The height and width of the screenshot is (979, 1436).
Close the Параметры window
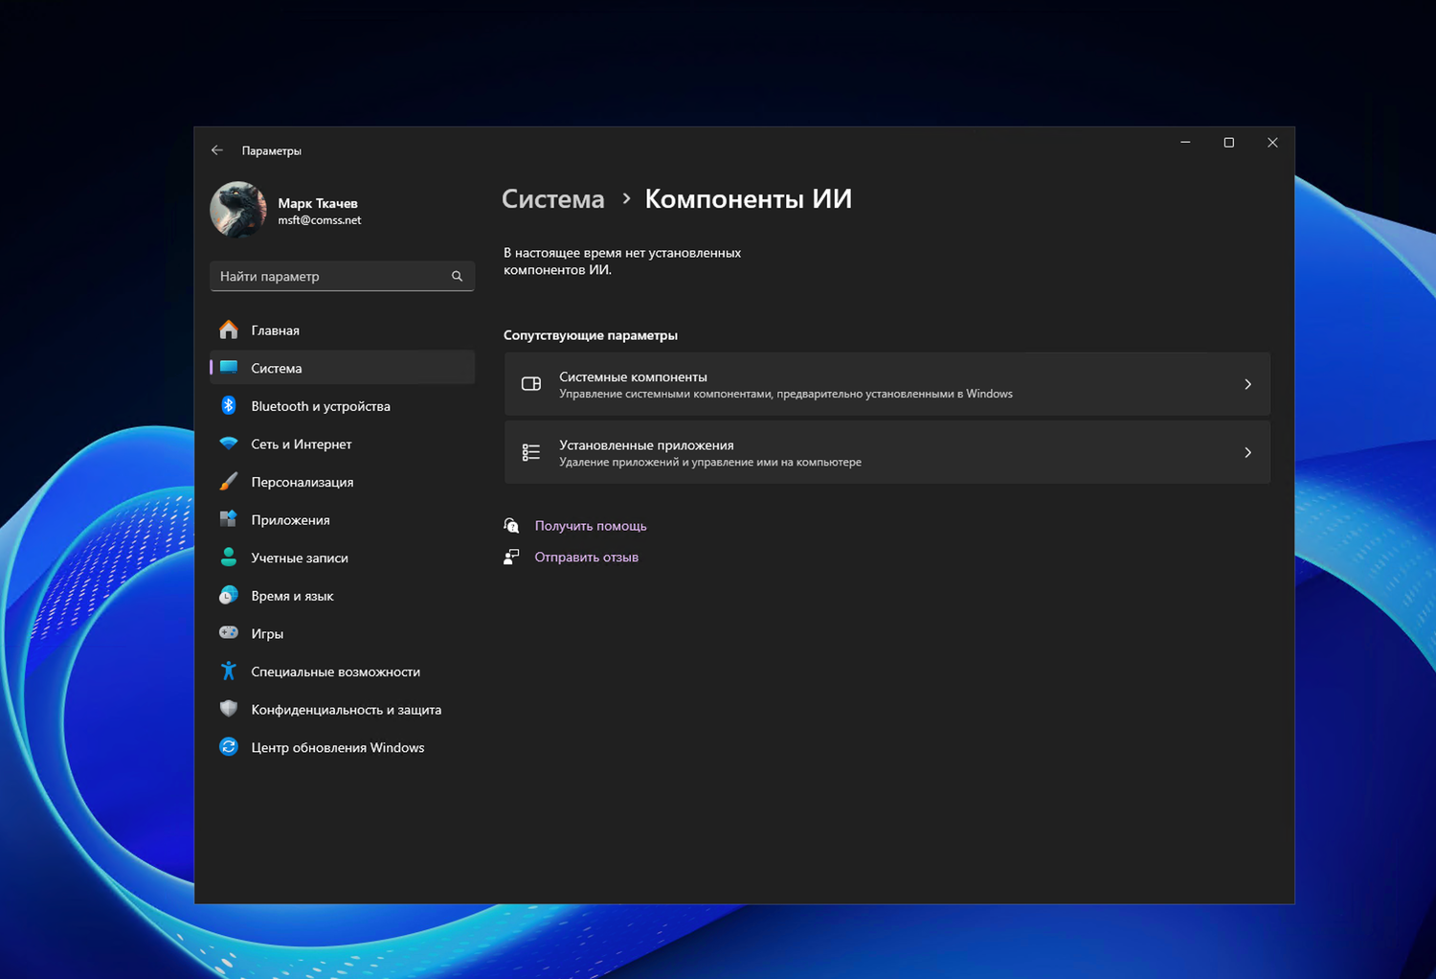(1272, 143)
